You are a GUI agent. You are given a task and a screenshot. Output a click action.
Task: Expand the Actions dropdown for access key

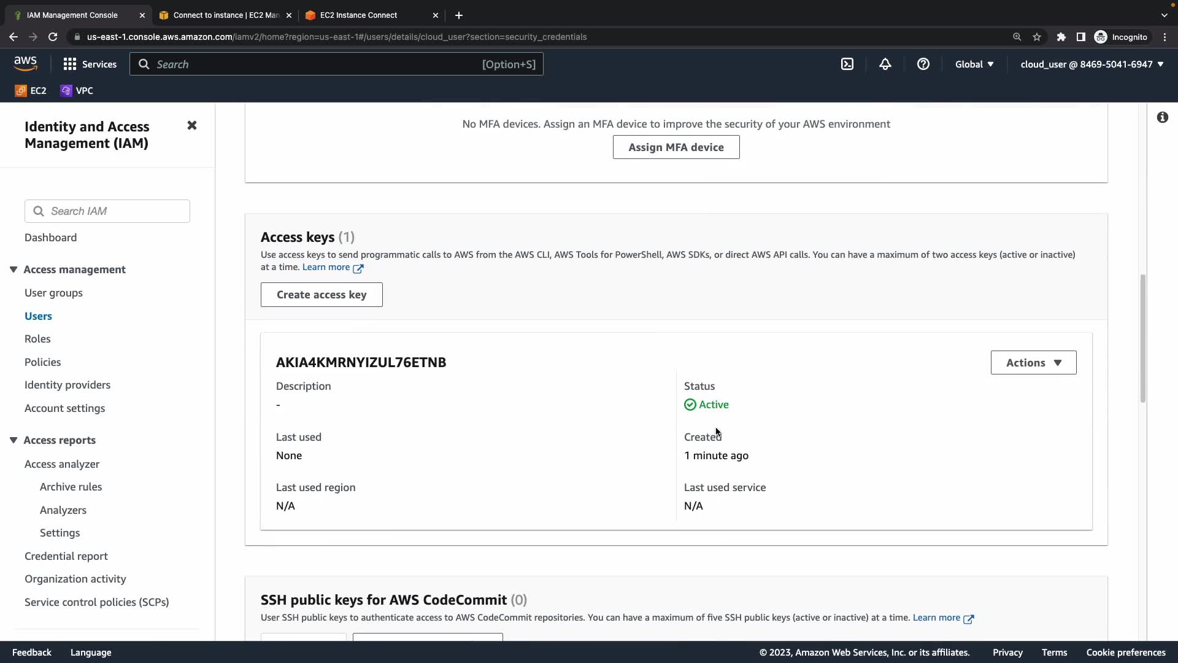point(1033,363)
